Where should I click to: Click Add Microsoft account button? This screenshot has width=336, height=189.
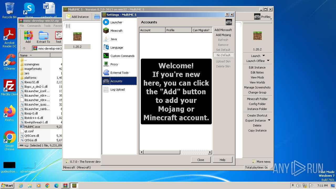[223, 30]
